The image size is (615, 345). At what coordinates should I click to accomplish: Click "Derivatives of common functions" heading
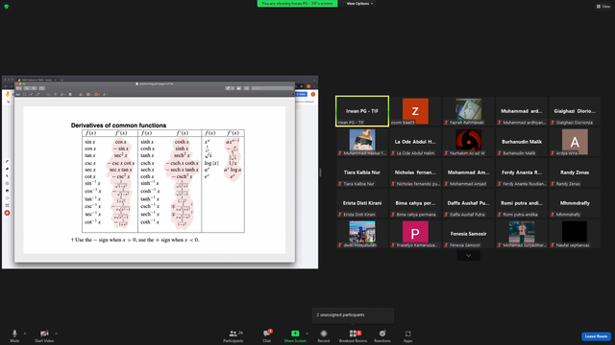[x=118, y=126]
